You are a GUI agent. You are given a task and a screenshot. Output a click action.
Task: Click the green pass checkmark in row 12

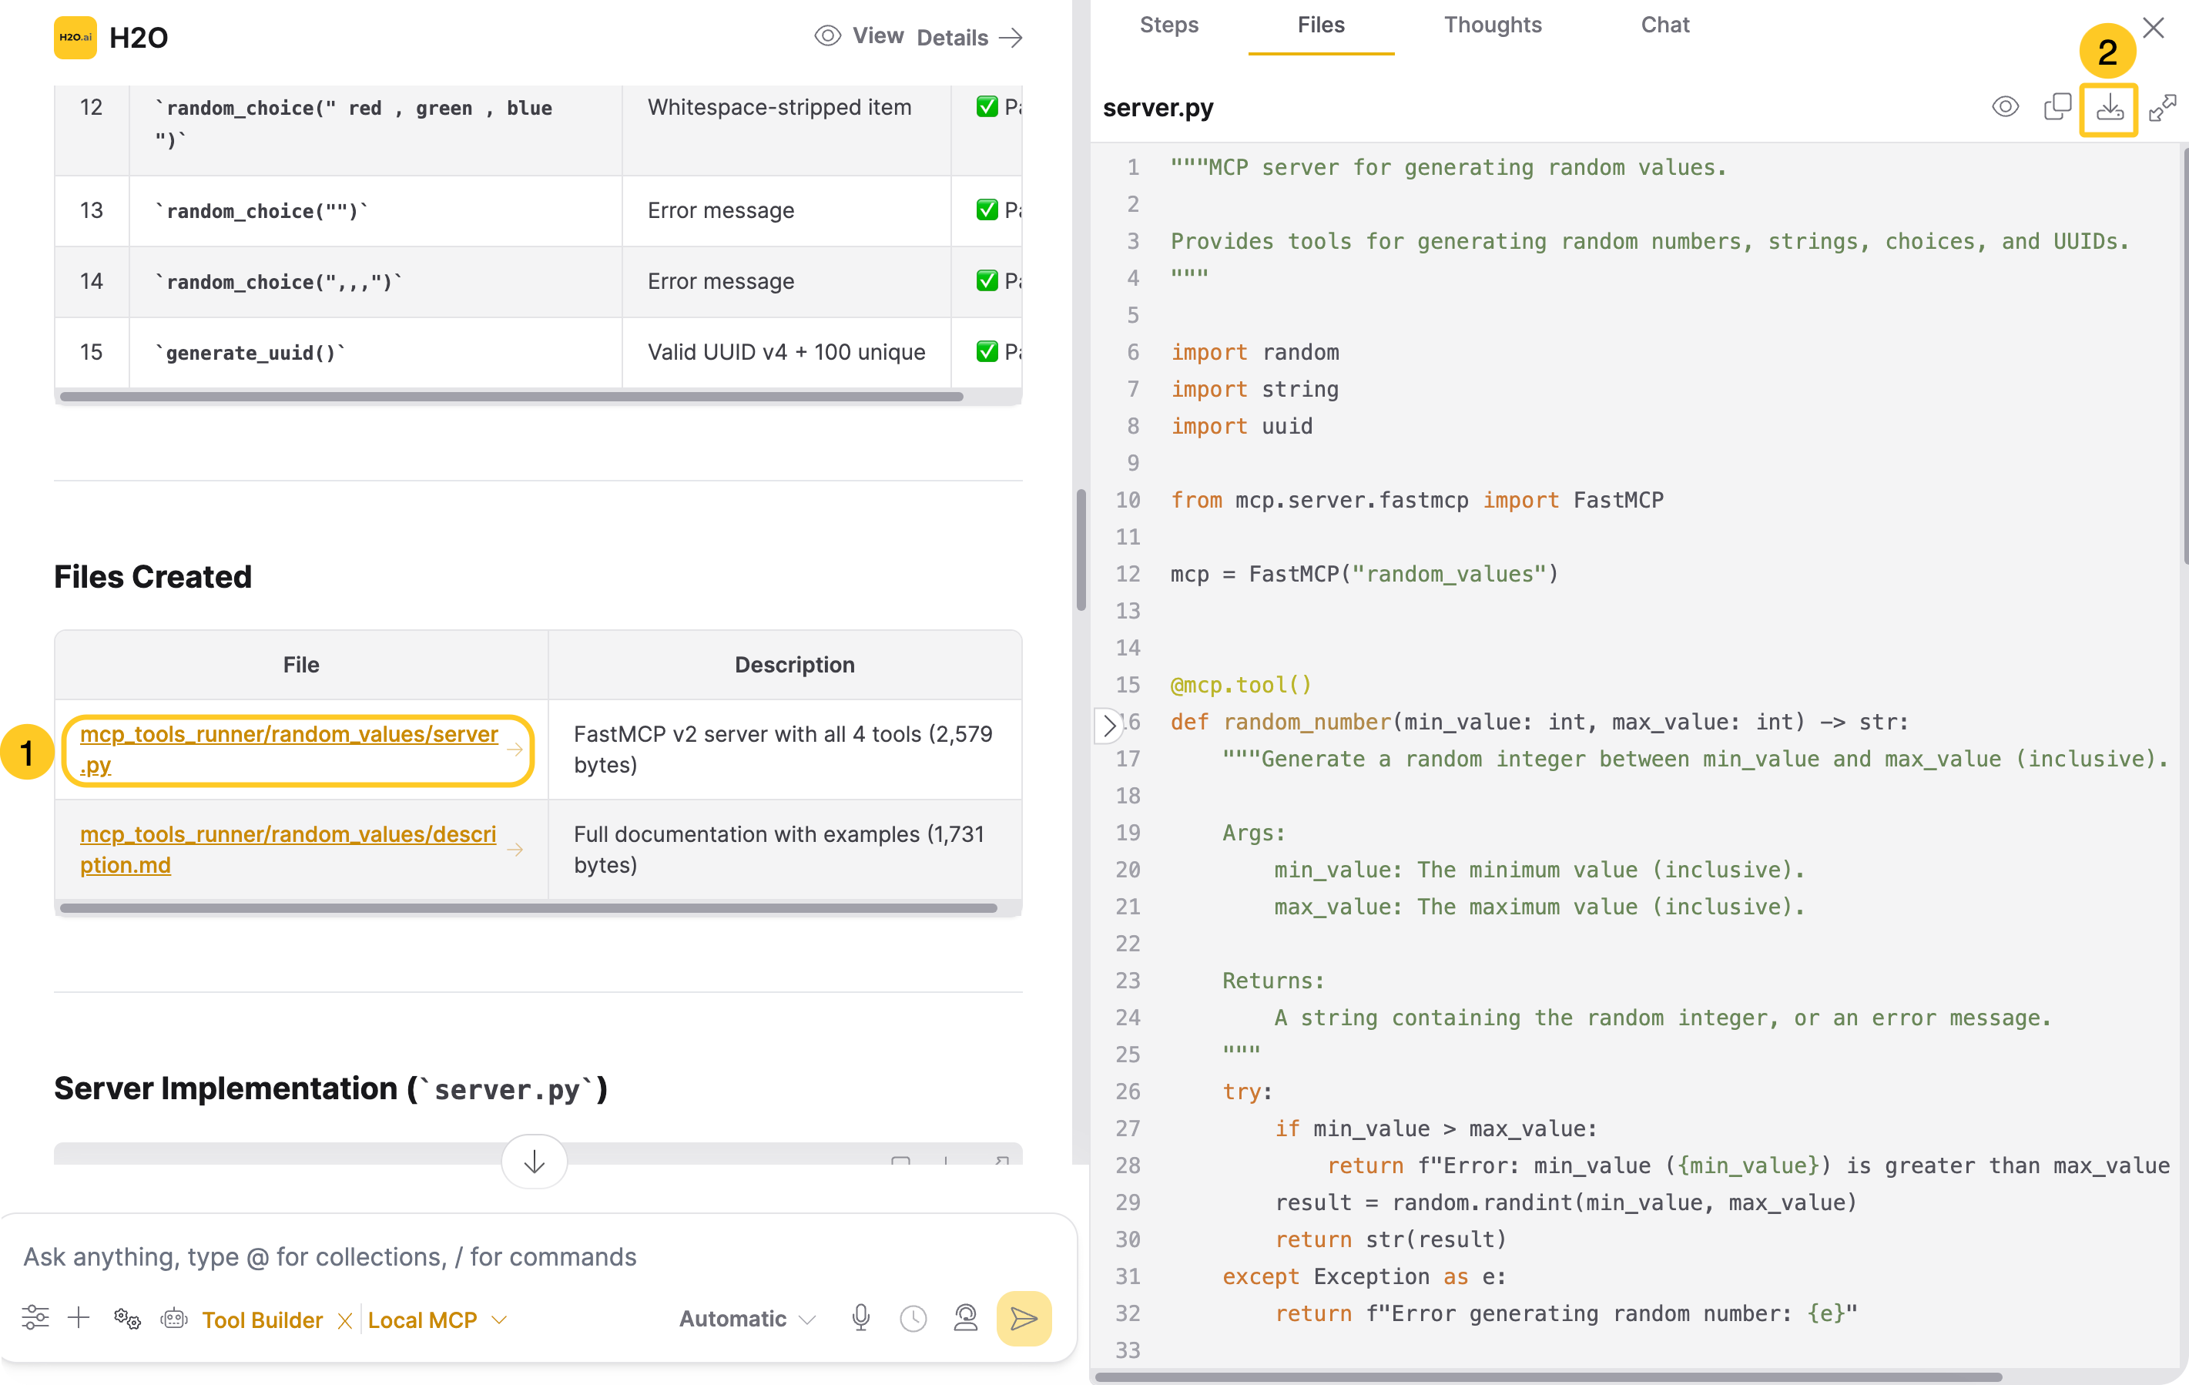[x=987, y=106]
